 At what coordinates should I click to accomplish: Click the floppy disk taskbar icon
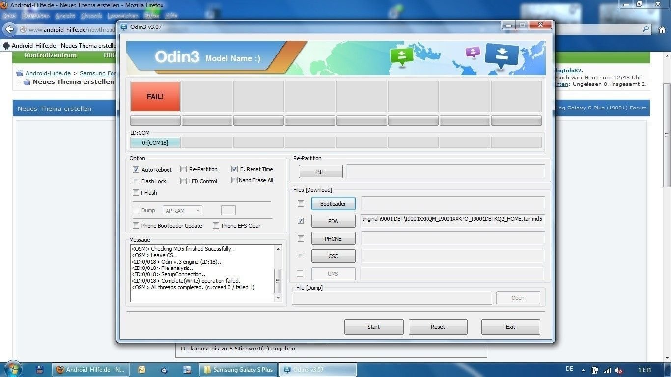click(x=40, y=369)
